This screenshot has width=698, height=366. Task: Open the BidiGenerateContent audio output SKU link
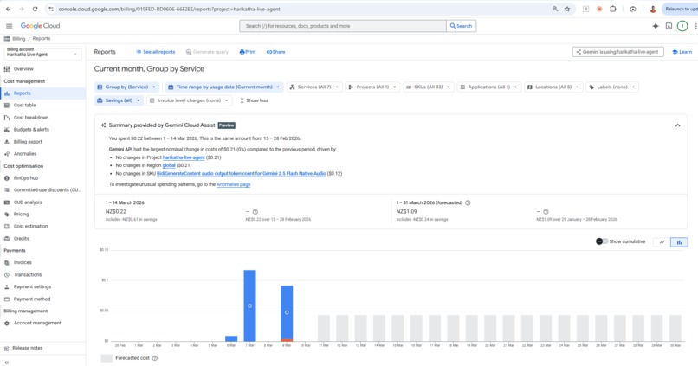[242, 173]
